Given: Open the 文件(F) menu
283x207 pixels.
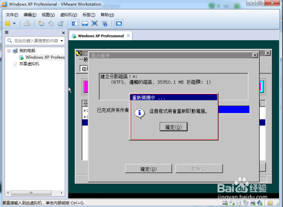Looking at the screenshot, I should 12,15.
